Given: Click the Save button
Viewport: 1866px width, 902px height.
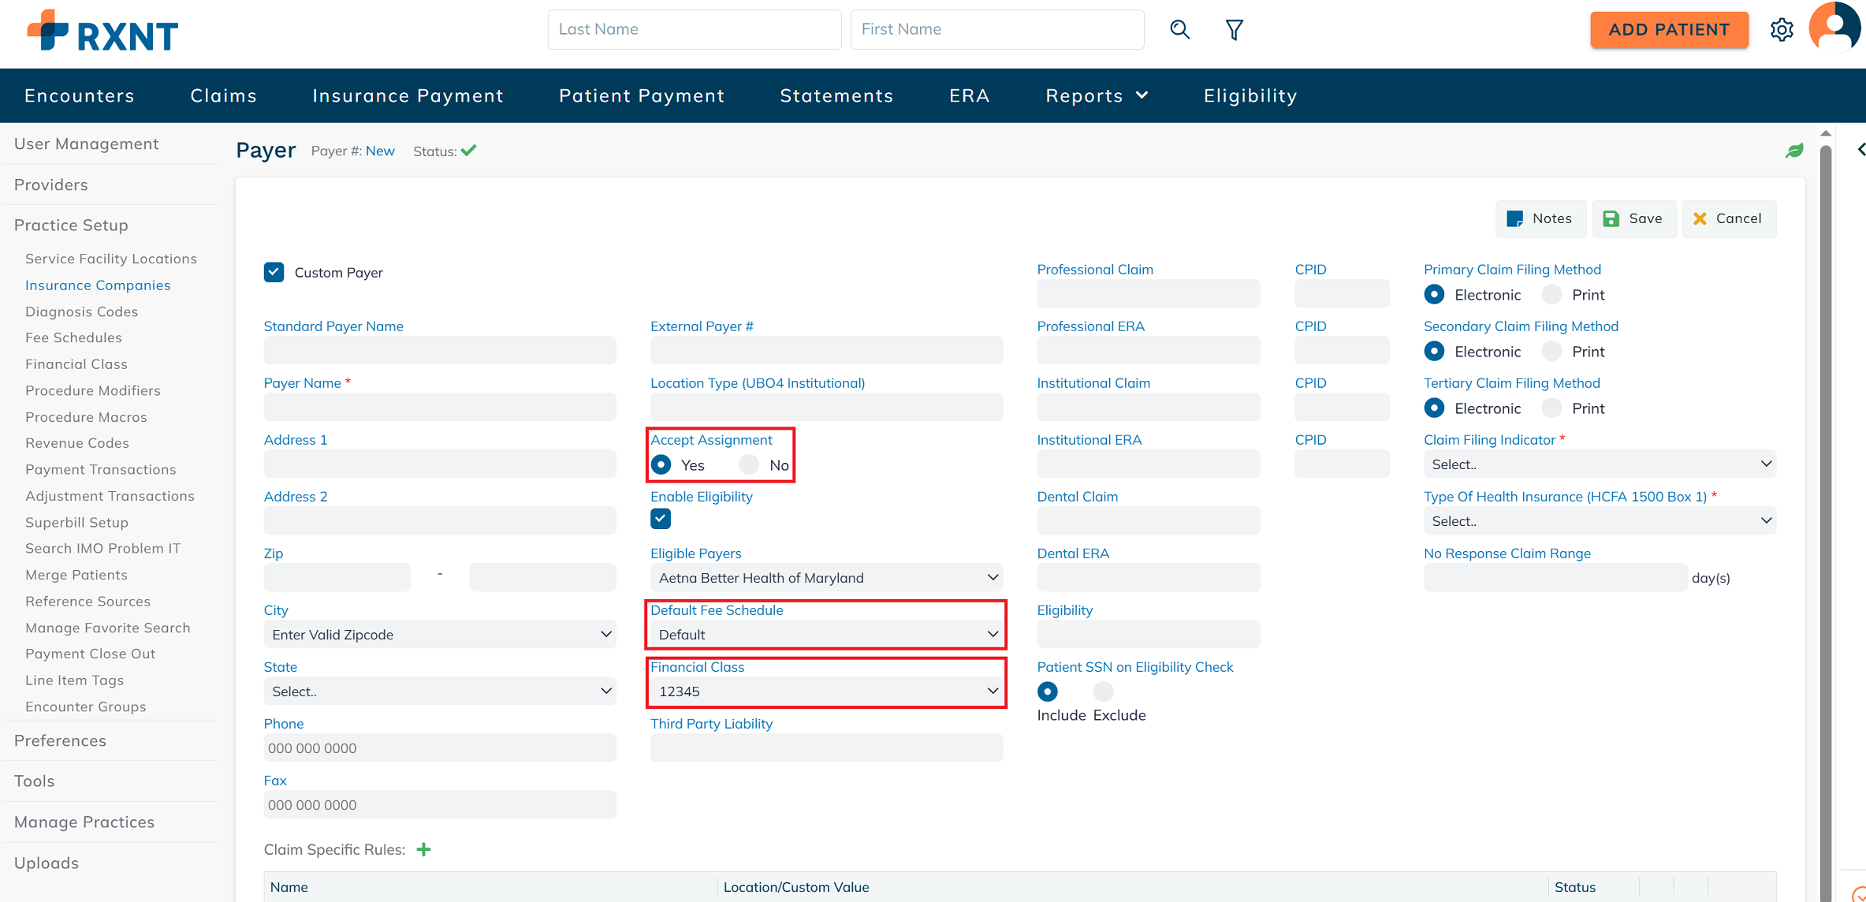Looking at the screenshot, I should coord(1633,218).
